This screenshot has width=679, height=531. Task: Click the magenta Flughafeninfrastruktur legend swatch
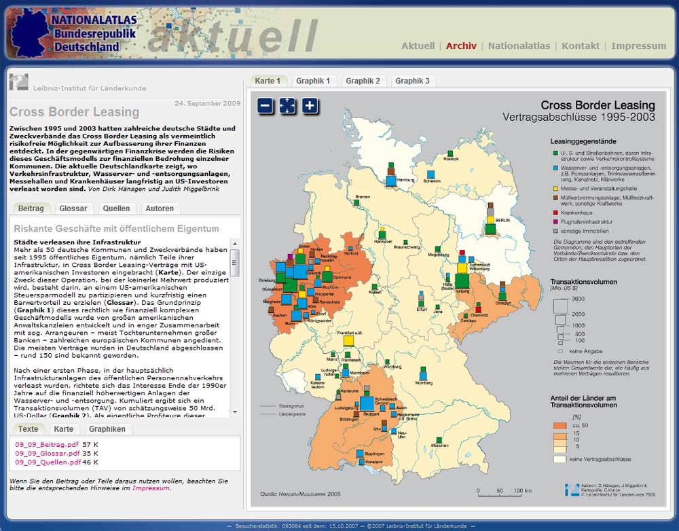555,222
